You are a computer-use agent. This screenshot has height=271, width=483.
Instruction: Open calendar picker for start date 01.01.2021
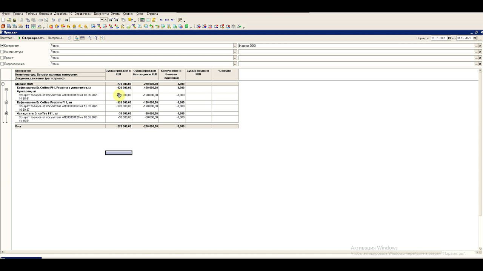[449, 38]
